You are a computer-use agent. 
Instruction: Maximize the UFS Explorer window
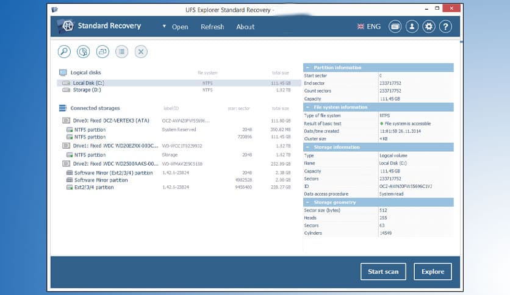(437, 9)
